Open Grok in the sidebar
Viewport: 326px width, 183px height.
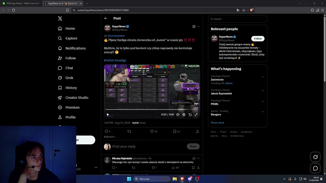[65, 78]
